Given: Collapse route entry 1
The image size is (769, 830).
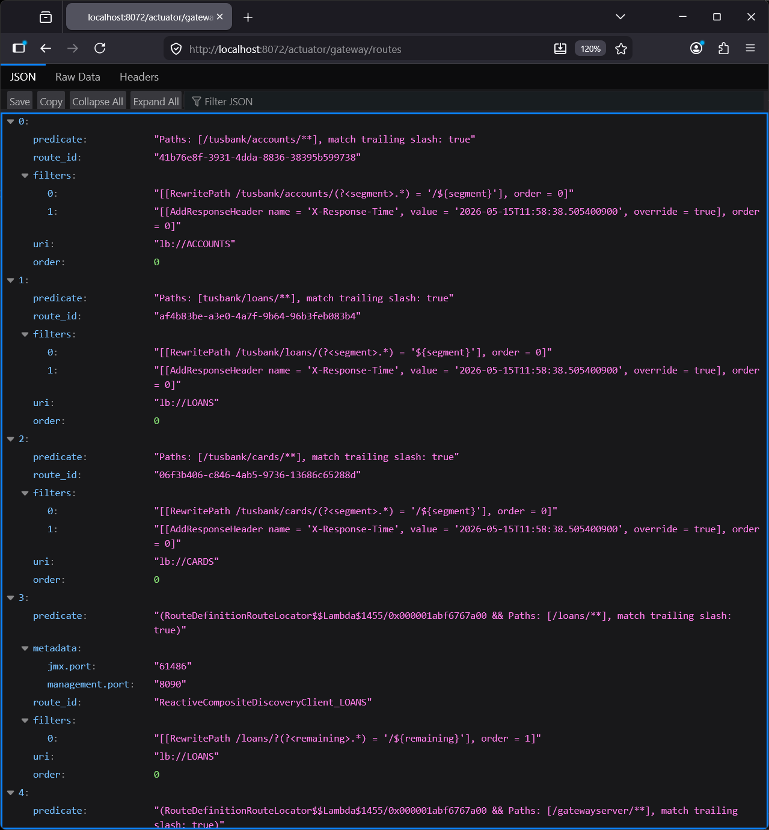Looking at the screenshot, I should click(10, 280).
